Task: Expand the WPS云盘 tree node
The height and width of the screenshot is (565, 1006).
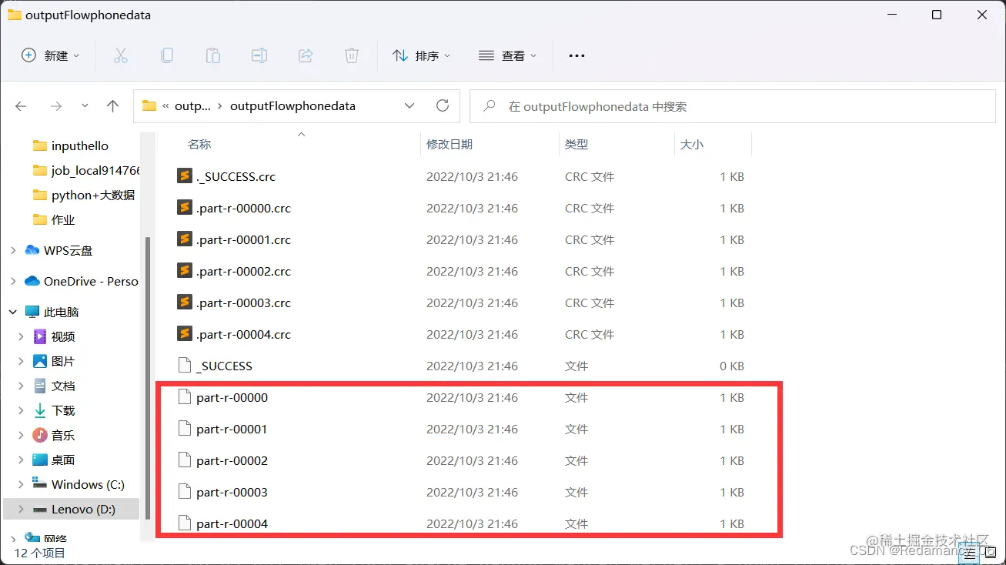Action: 13,250
